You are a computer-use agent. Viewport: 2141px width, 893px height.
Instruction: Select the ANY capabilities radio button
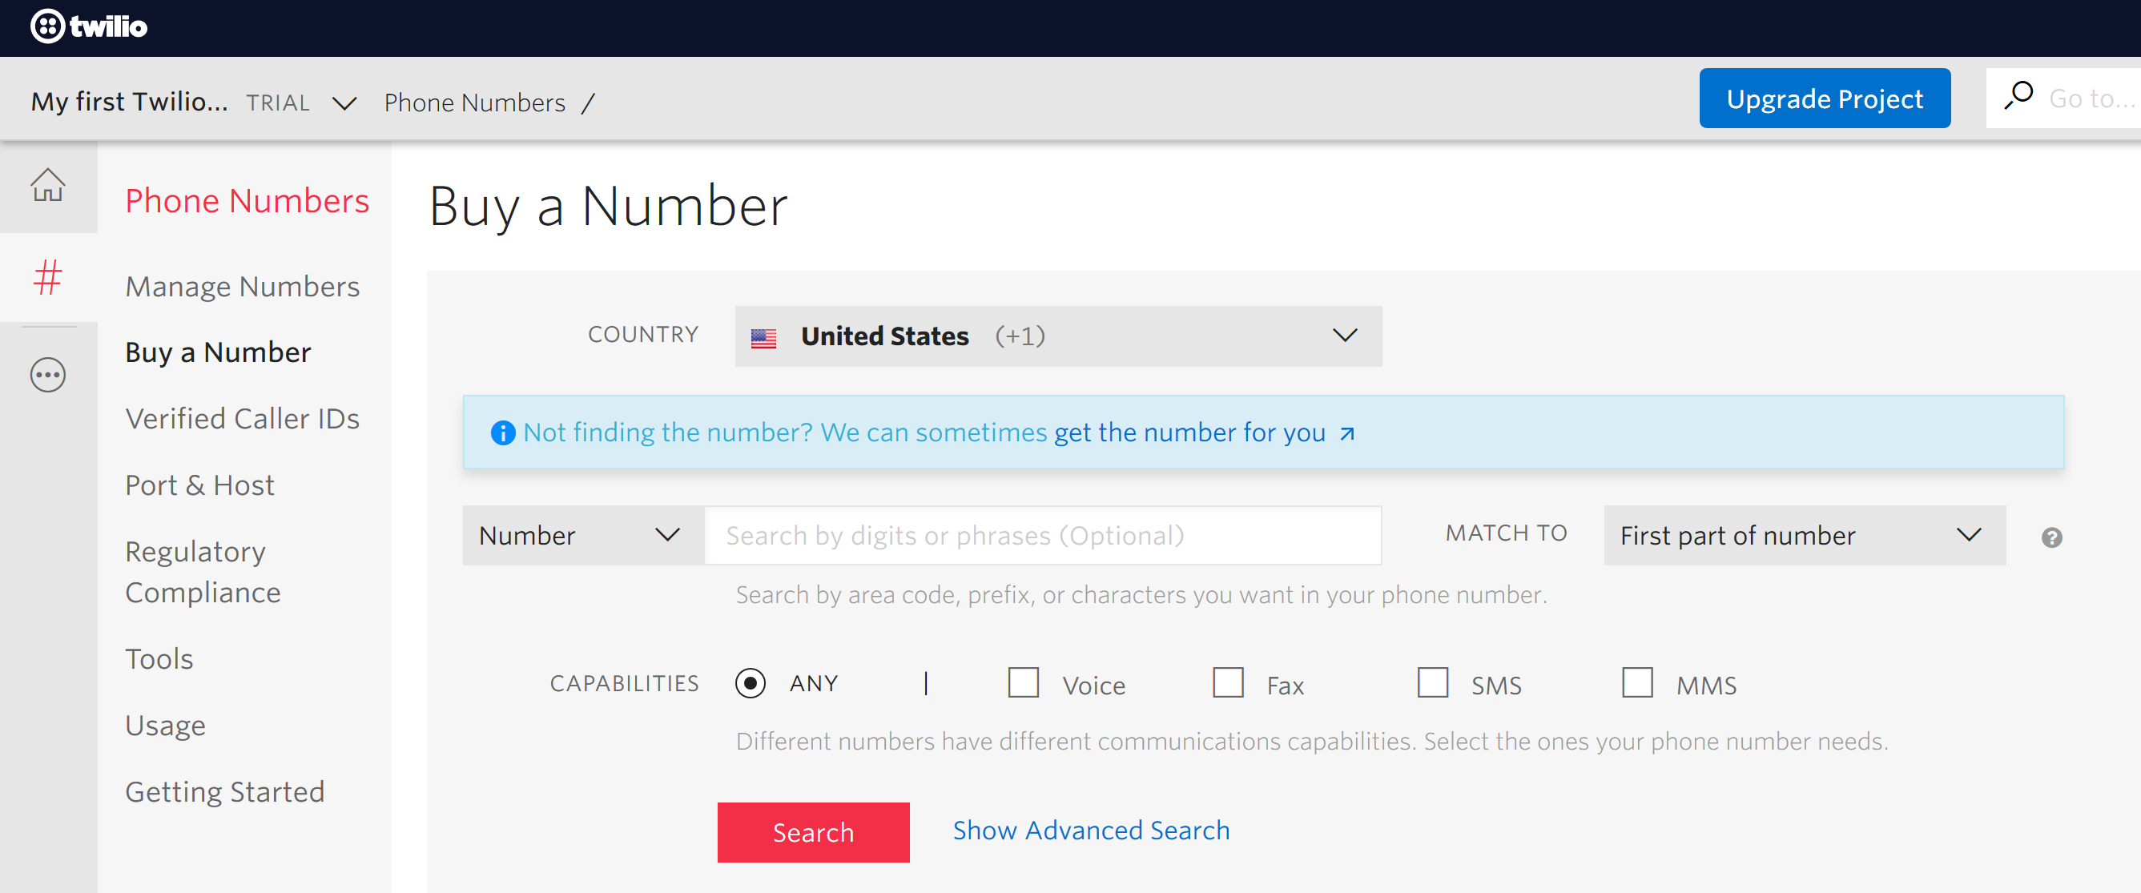(750, 683)
